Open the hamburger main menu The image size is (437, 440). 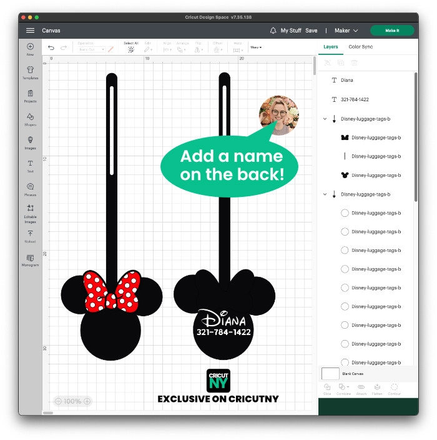[x=30, y=30]
